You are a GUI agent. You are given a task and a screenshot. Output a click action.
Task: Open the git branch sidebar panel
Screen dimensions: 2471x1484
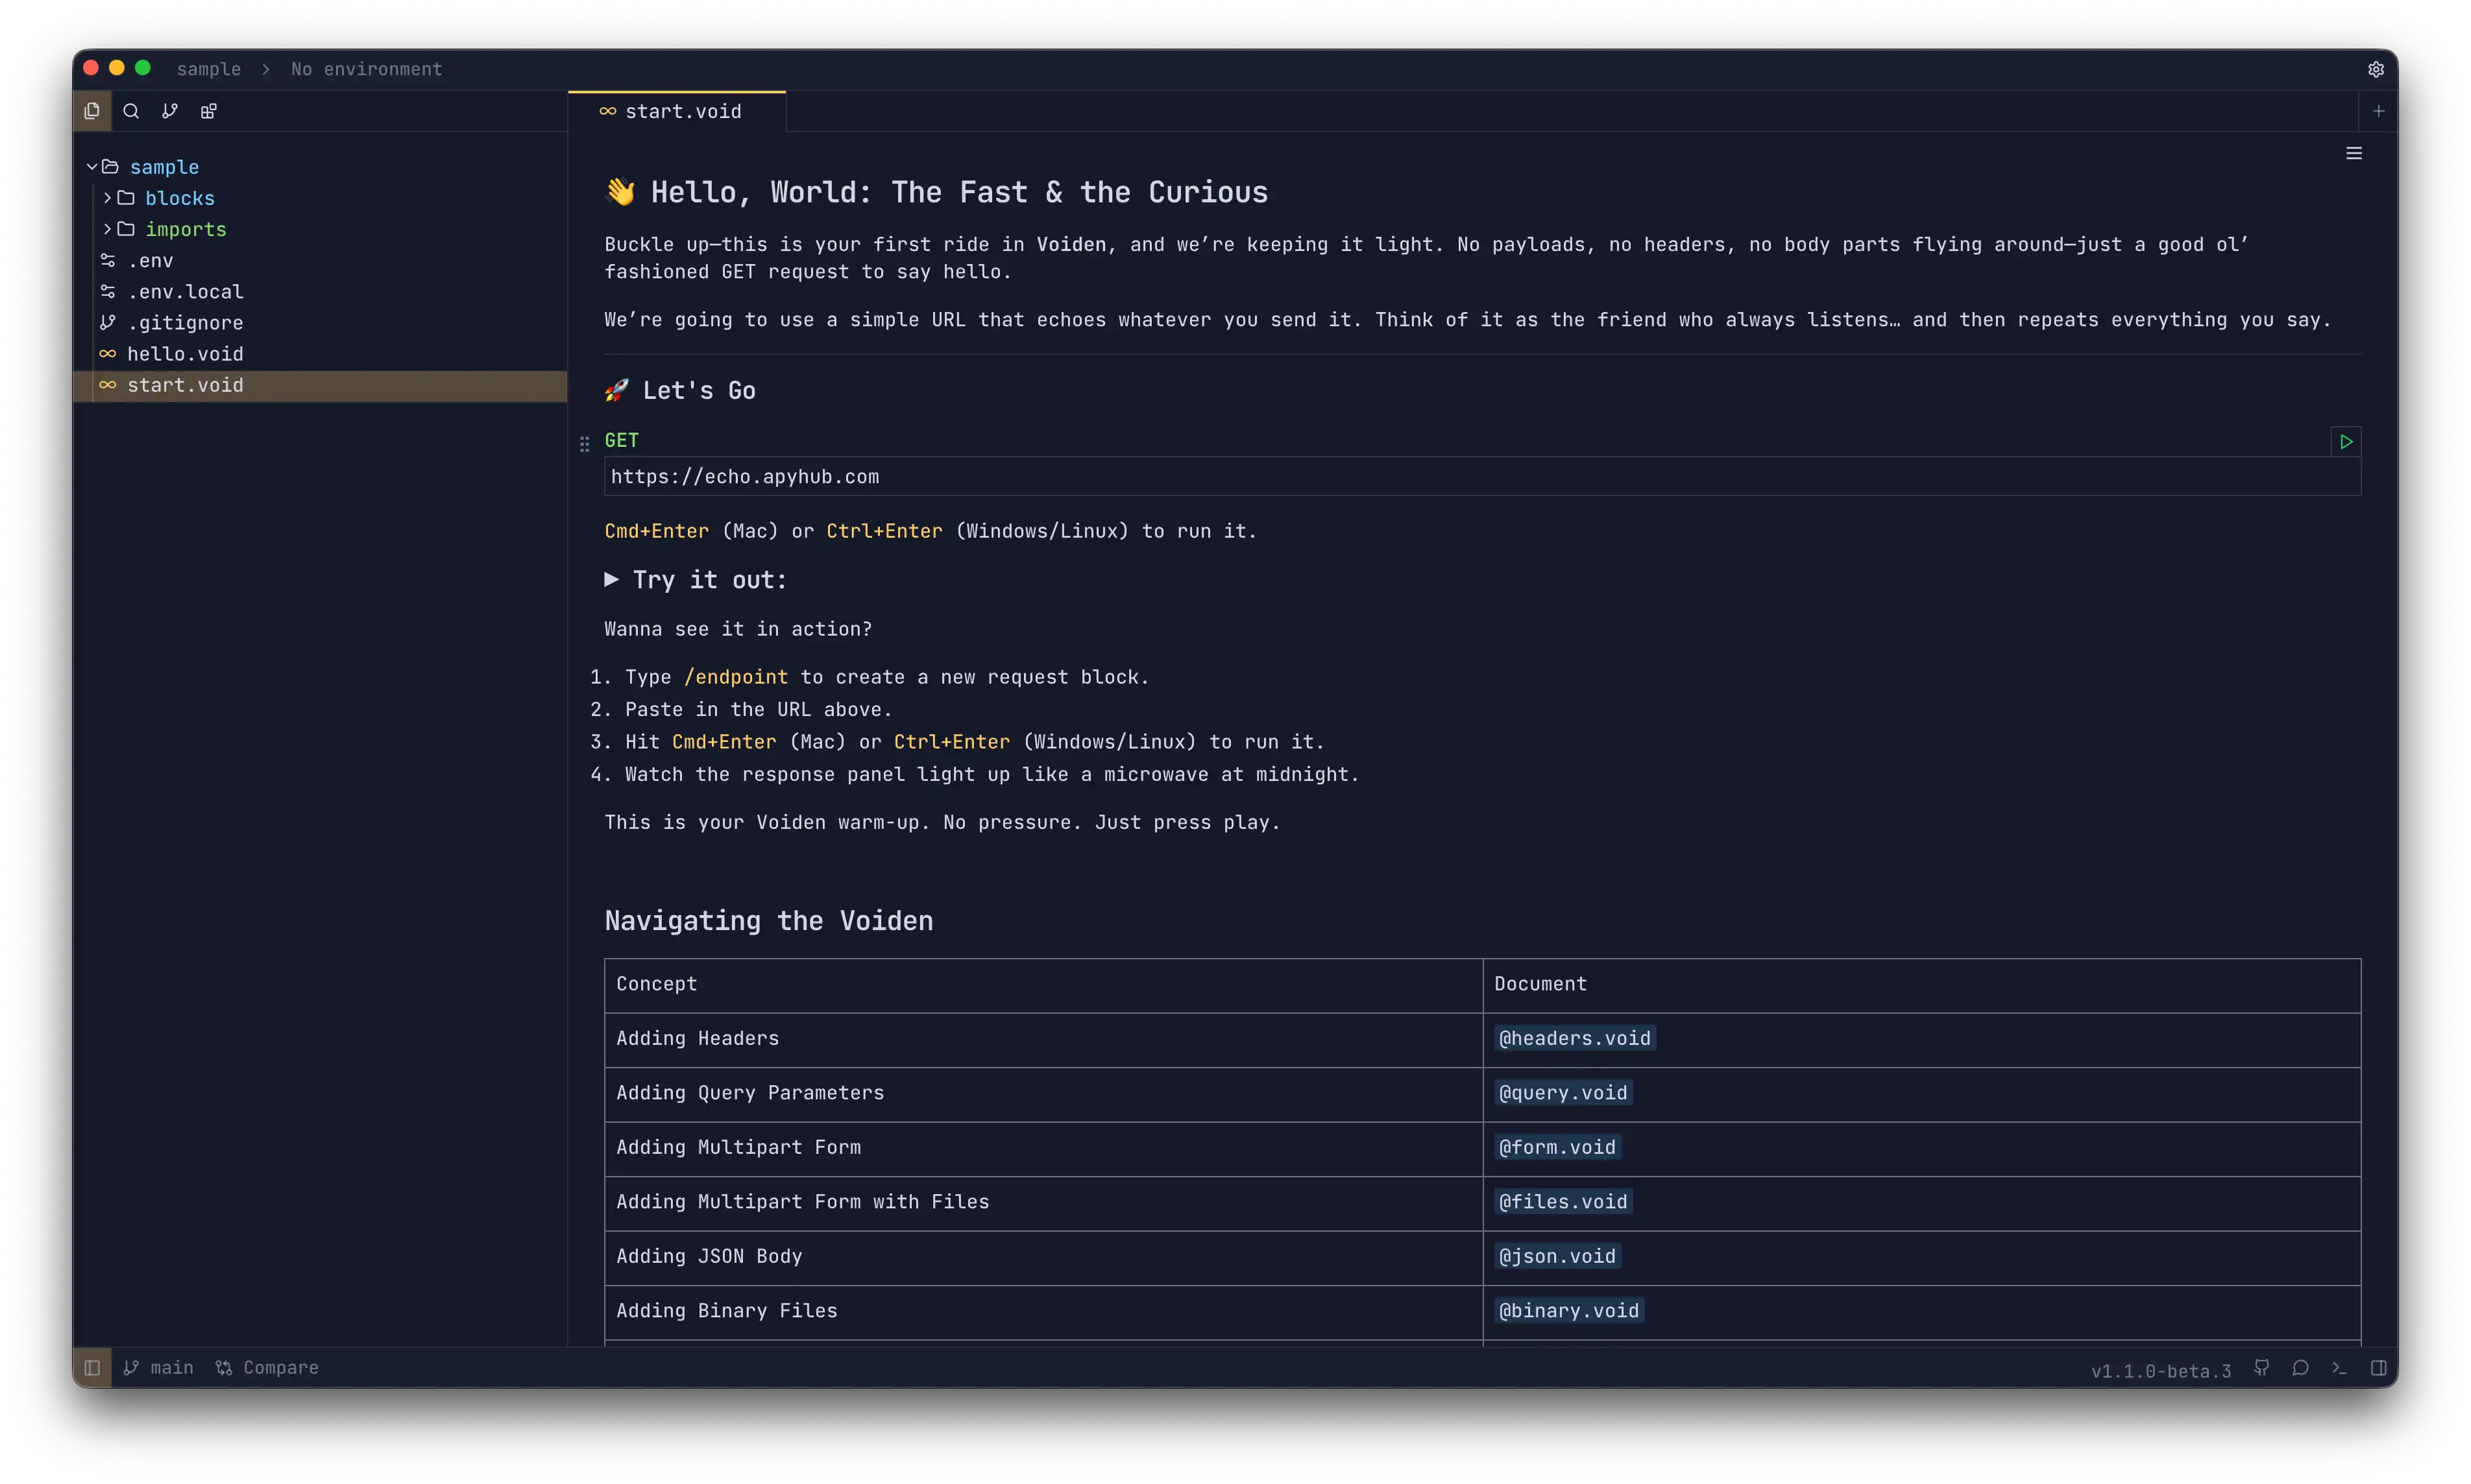point(170,111)
